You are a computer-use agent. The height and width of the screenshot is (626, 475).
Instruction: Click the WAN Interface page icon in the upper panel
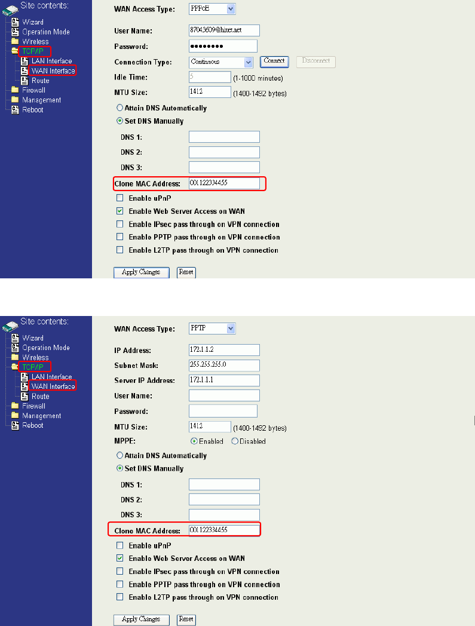click(x=24, y=70)
